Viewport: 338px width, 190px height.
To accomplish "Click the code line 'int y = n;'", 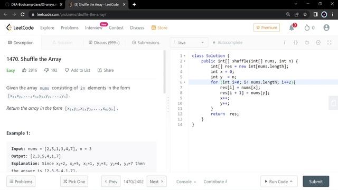I will pyautogui.click(x=223, y=77).
